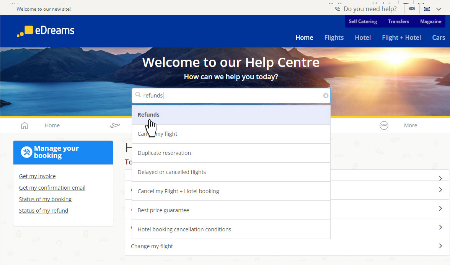This screenshot has width=450, height=265.
Task: Click the More ellipsis circle icon
Action: click(384, 125)
